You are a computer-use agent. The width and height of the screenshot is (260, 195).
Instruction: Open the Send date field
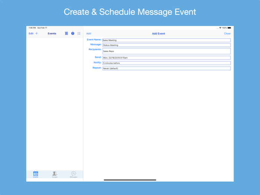point(166,58)
